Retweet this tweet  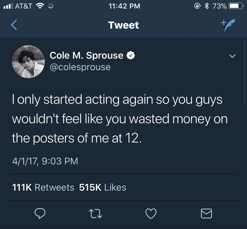[x=96, y=214]
